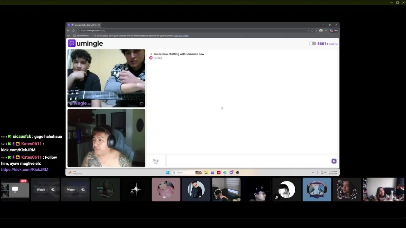Screen dimensions: 406x228
Task: Select the black-and-white anime avatar participant
Action: click(286, 189)
